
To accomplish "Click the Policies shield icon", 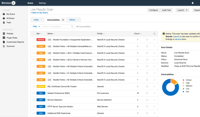I will tap(4, 34).
